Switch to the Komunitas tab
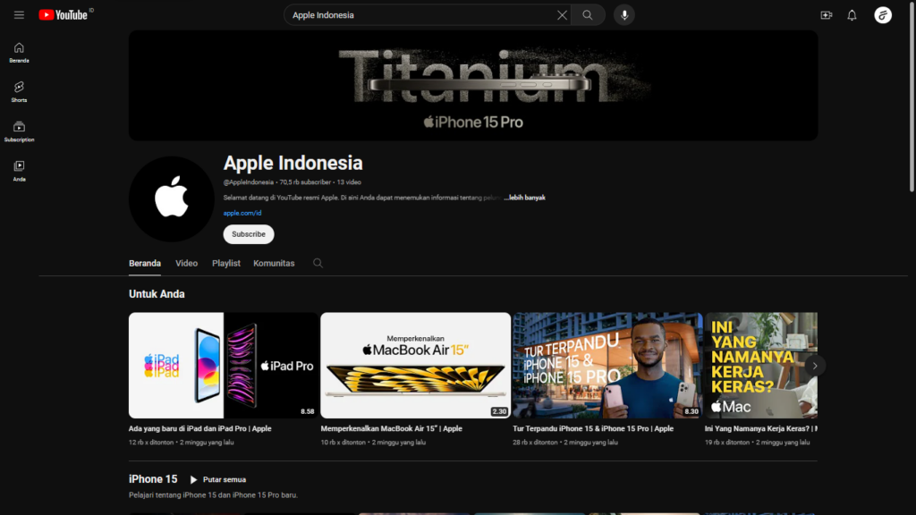The height and width of the screenshot is (515, 916). pos(274,264)
